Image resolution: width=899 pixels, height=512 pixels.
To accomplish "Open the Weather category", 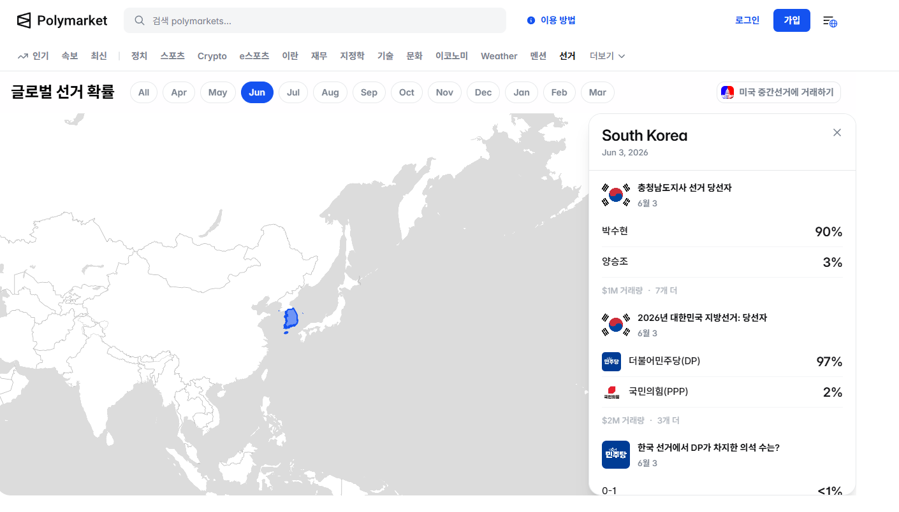I will (x=499, y=56).
